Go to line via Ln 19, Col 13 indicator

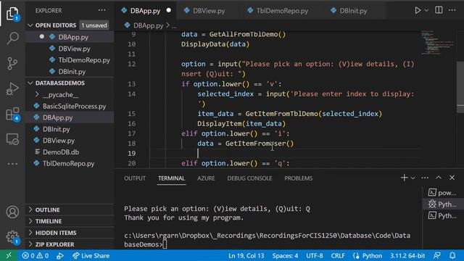(x=246, y=256)
